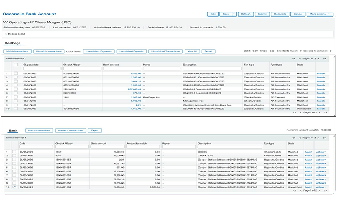Select Bank row with amount 6,687.30
This screenshot has width=337, height=207.
point(14,163)
